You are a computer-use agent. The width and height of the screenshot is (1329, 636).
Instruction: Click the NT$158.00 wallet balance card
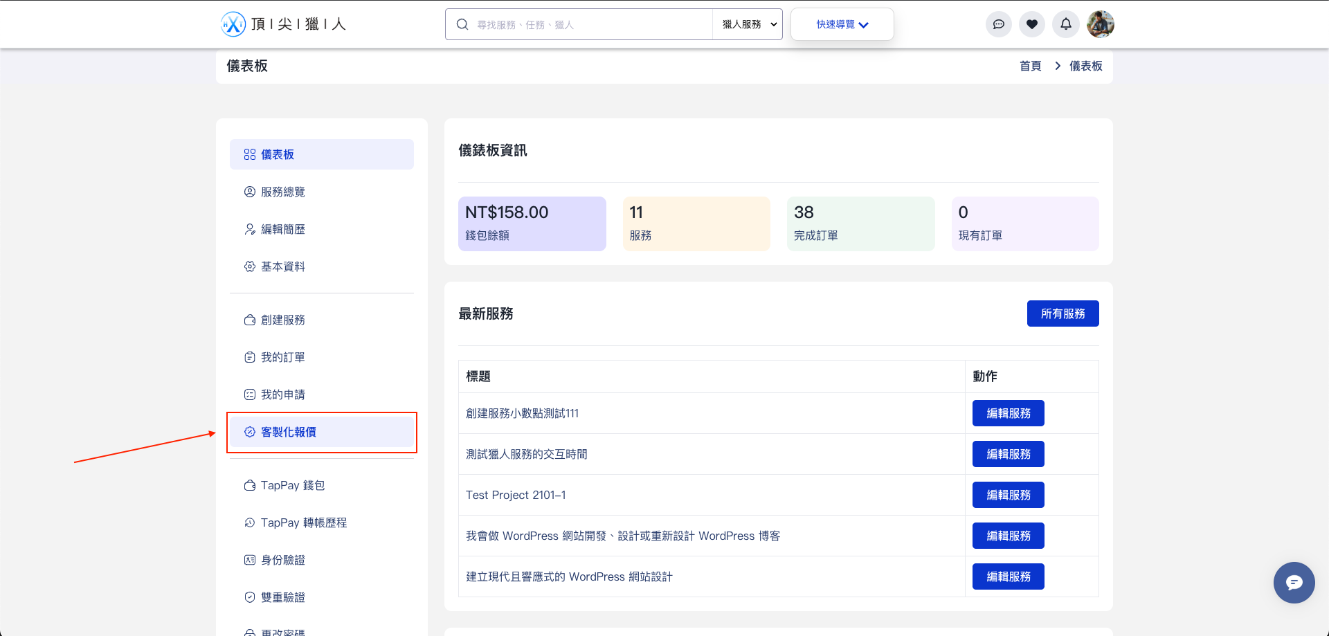(x=532, y=224)
